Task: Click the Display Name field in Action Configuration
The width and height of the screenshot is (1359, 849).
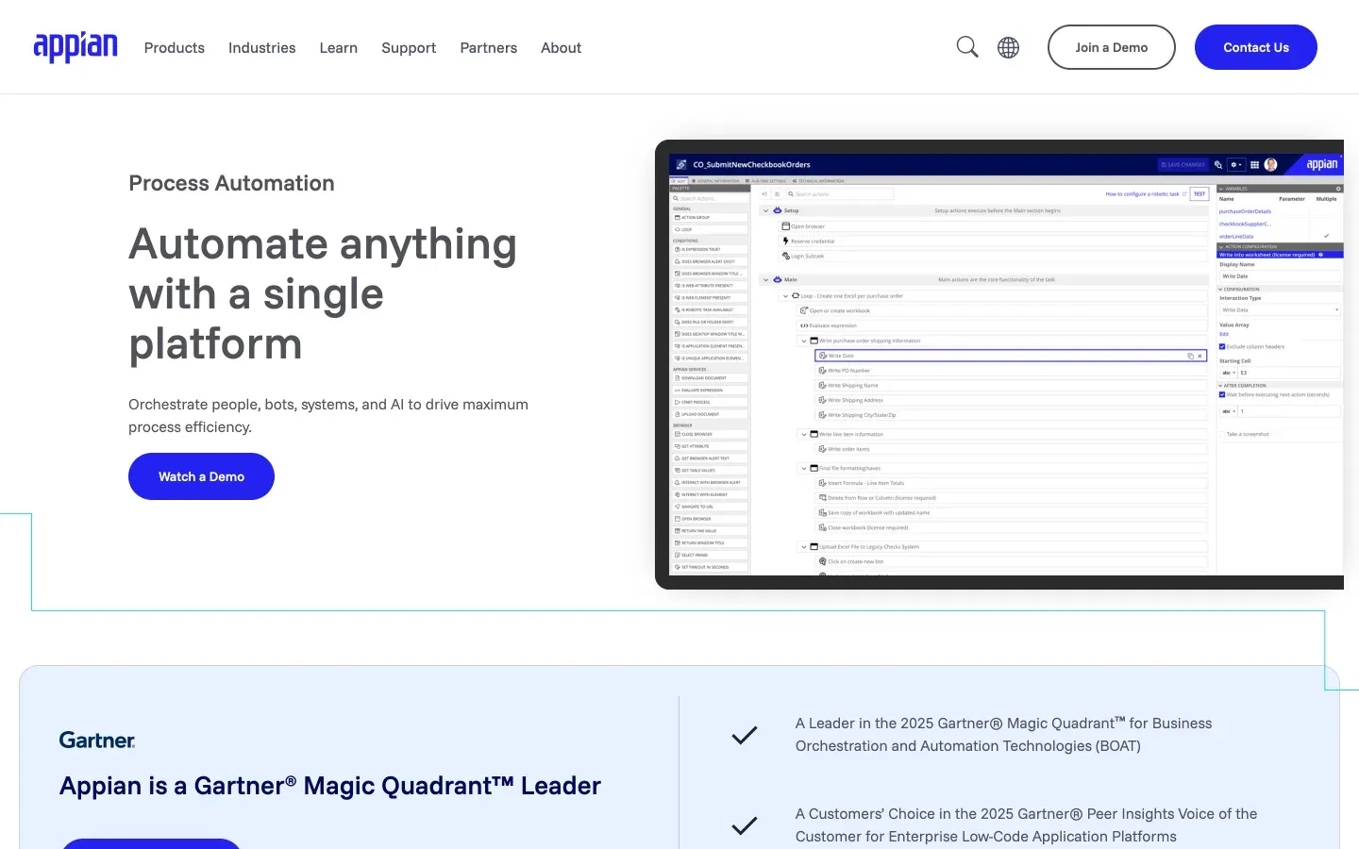Action: coord(1280,276)
